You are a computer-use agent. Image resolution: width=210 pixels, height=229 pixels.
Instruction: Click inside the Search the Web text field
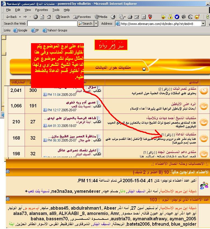click(x=52, y=24)
